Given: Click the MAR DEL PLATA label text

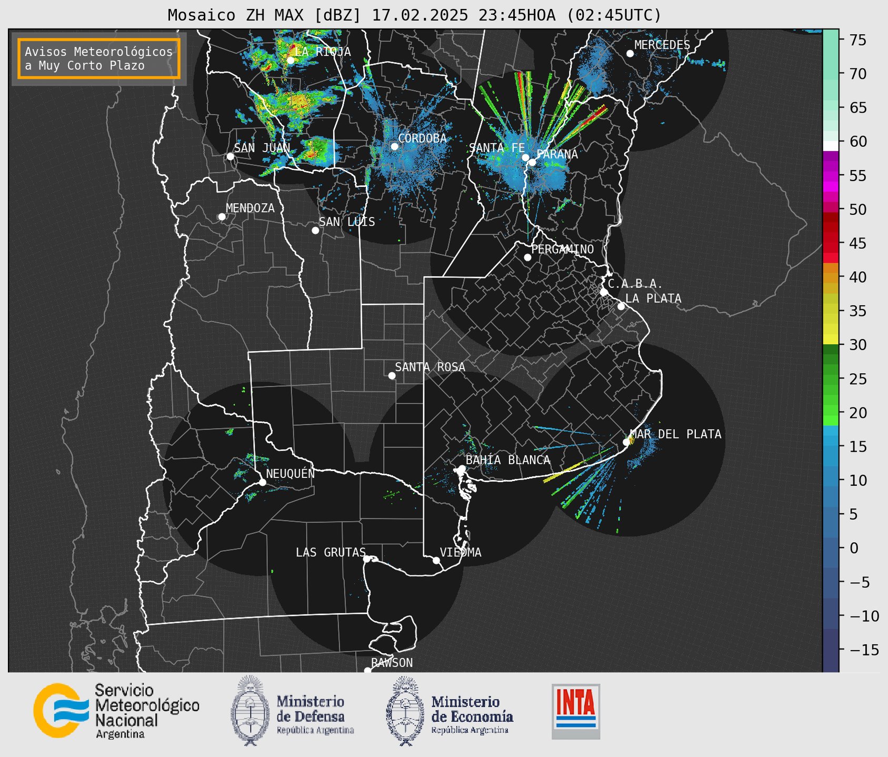Looking at the screenshot, I should tap(675, 434).
